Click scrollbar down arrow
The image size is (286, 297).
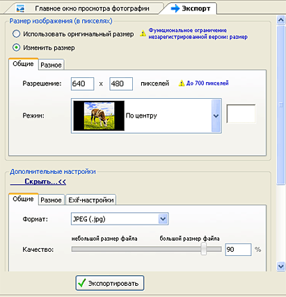coord(281,266)
